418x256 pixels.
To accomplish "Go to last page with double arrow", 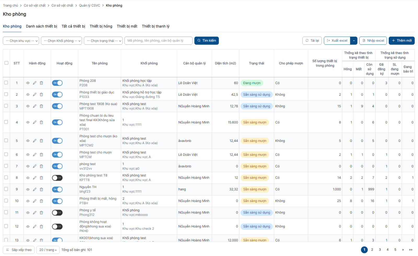I will pyautogui.click(x=410, y=250).
